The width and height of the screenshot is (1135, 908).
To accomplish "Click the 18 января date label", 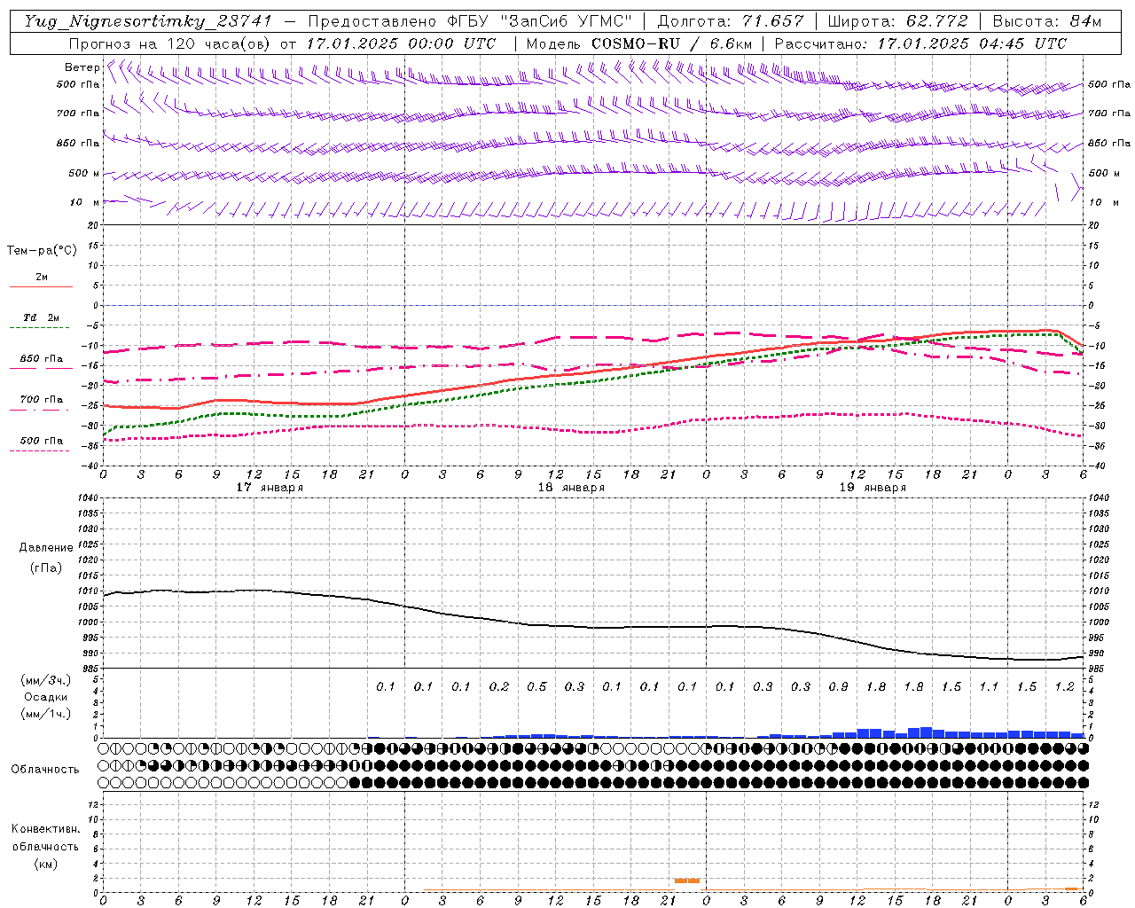I will tap(571, 487).
